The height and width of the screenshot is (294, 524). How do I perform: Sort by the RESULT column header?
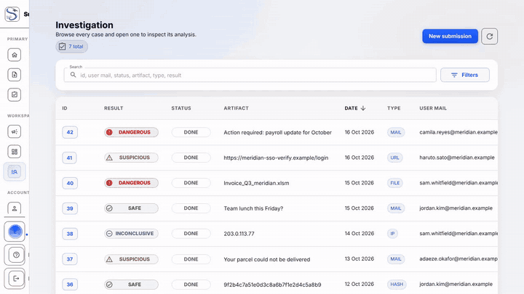click(x=114, y=108)
